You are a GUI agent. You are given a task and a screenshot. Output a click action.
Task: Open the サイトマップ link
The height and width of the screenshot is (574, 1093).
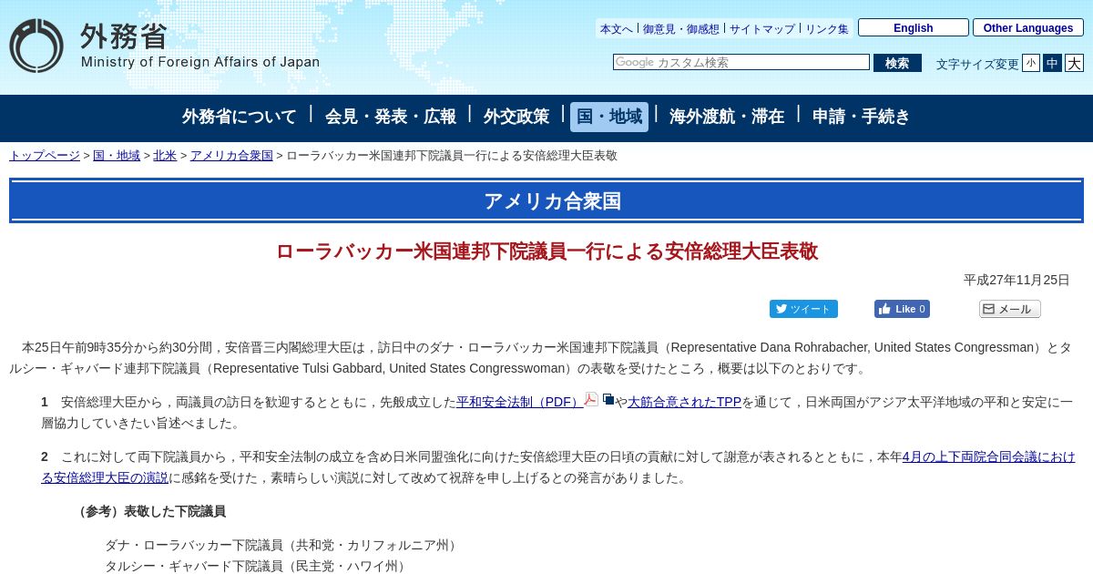[x=762, y=29]
